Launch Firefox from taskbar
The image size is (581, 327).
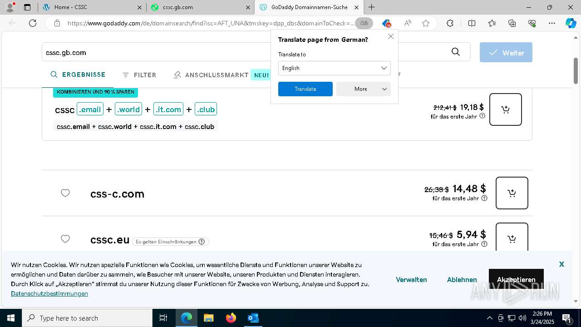pyautogui.click(x=231, y=318)
